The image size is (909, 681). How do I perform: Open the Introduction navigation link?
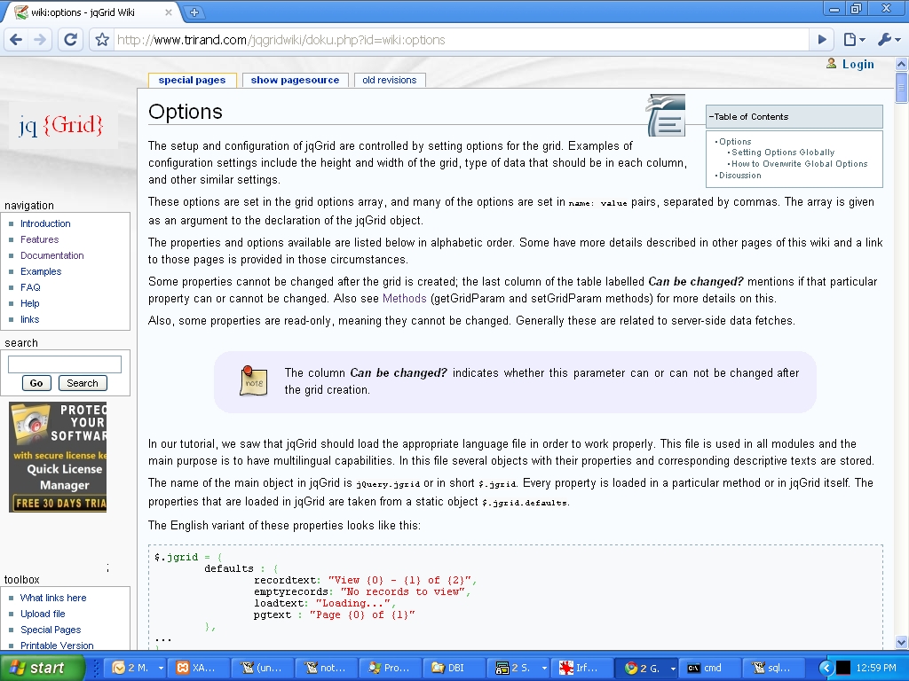pyautogui.click(x=45, y=223)
